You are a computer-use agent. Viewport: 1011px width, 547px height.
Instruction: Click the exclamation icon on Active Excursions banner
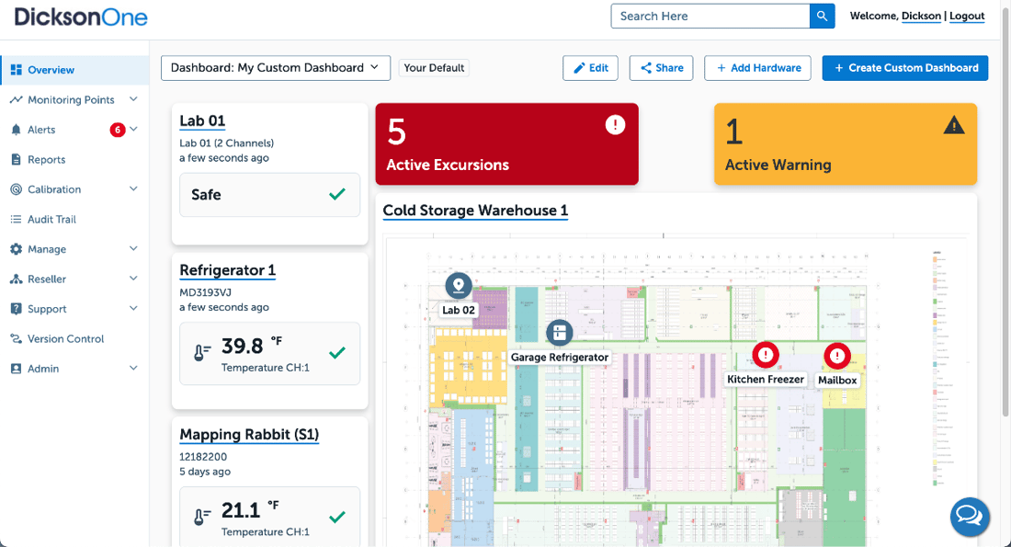[615, 124]
